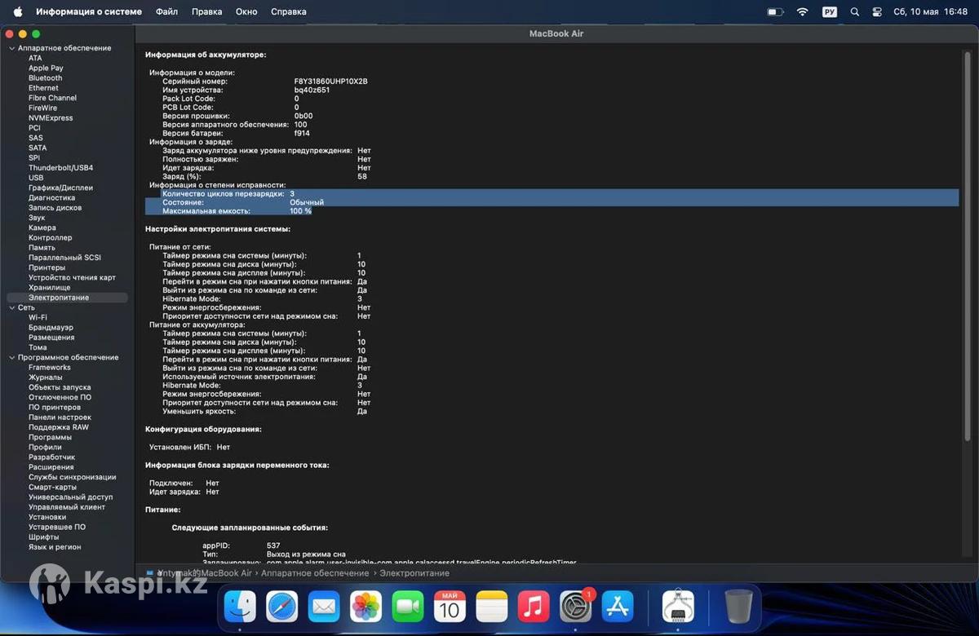Screen dimensions: 979x636
Task: Select Bluetooth in the sidebar
Action: [x=46, y=78]
